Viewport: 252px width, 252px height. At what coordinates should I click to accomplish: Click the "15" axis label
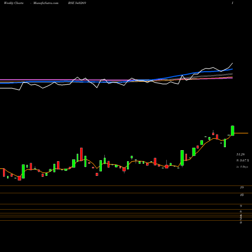coord(242,195)
